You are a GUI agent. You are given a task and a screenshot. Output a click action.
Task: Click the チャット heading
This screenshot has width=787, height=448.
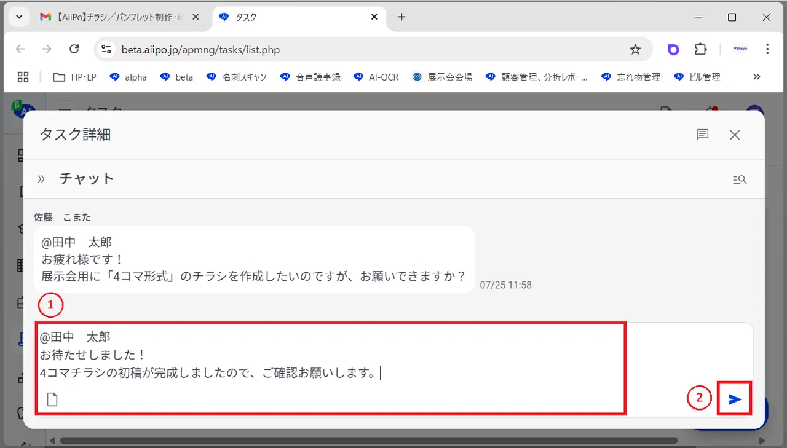[x=87, y=179]
